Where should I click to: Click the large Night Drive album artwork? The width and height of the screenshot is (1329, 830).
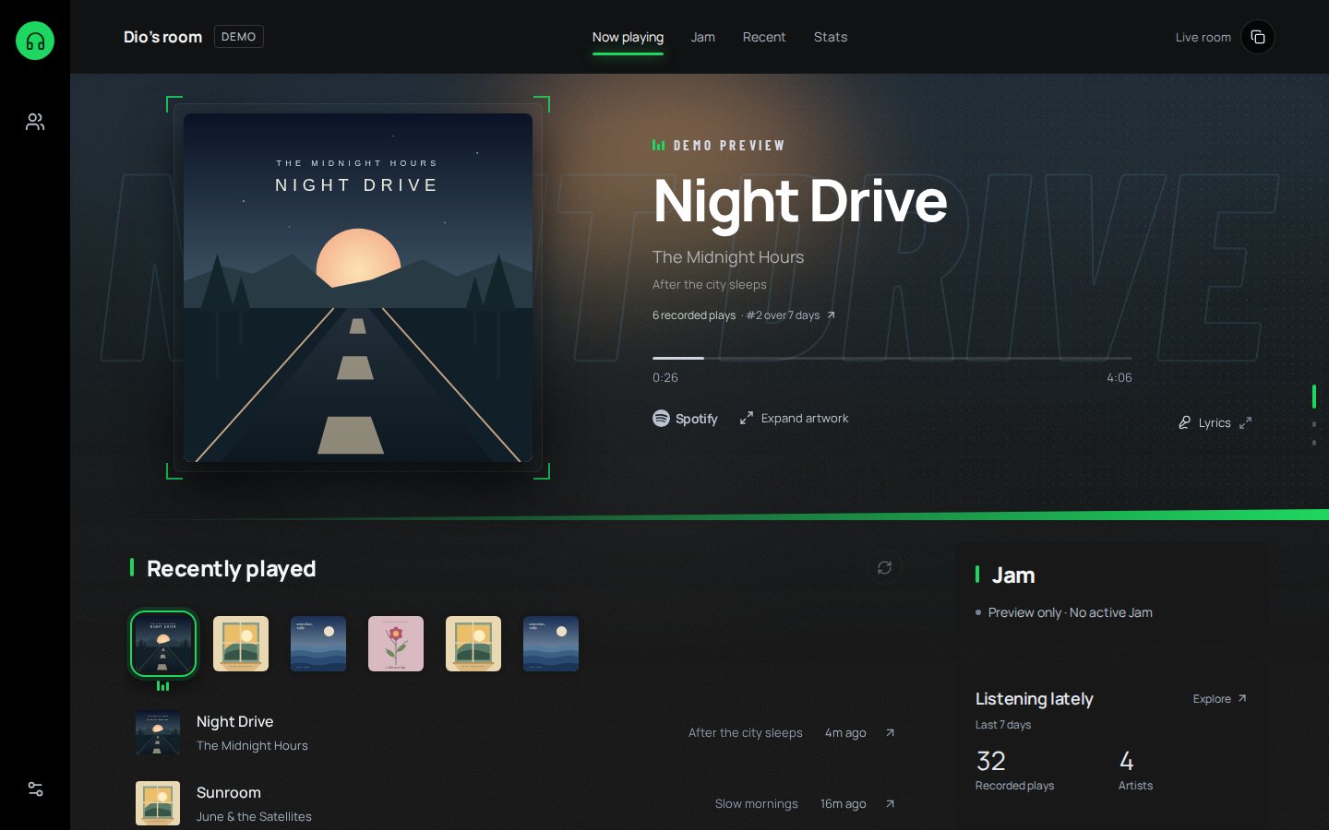pyautogui.click(x=358, y=288)
